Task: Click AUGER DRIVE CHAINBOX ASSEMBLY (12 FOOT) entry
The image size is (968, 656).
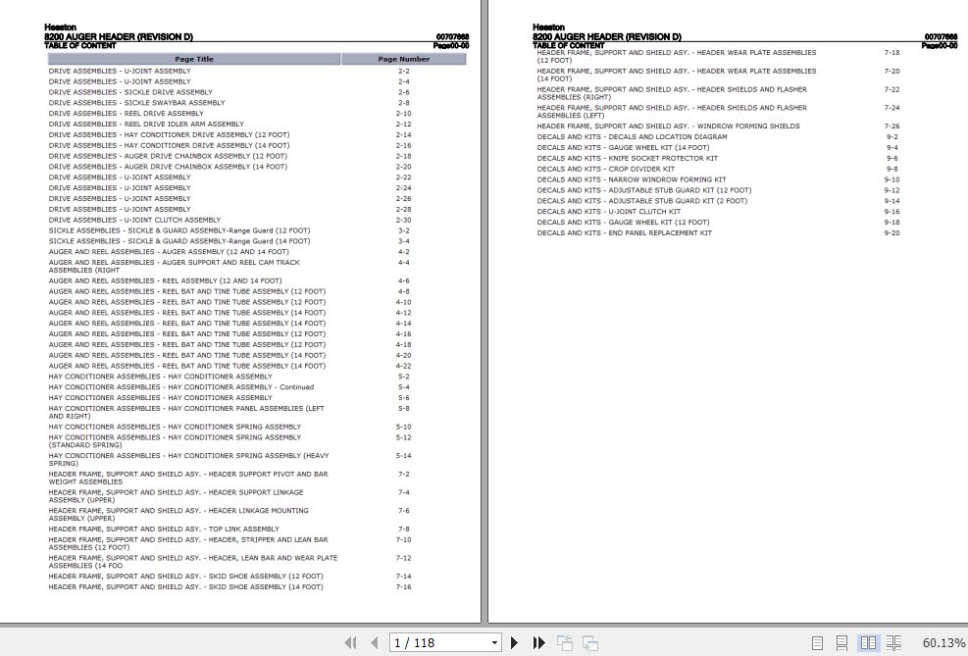Action: [168, 156]
